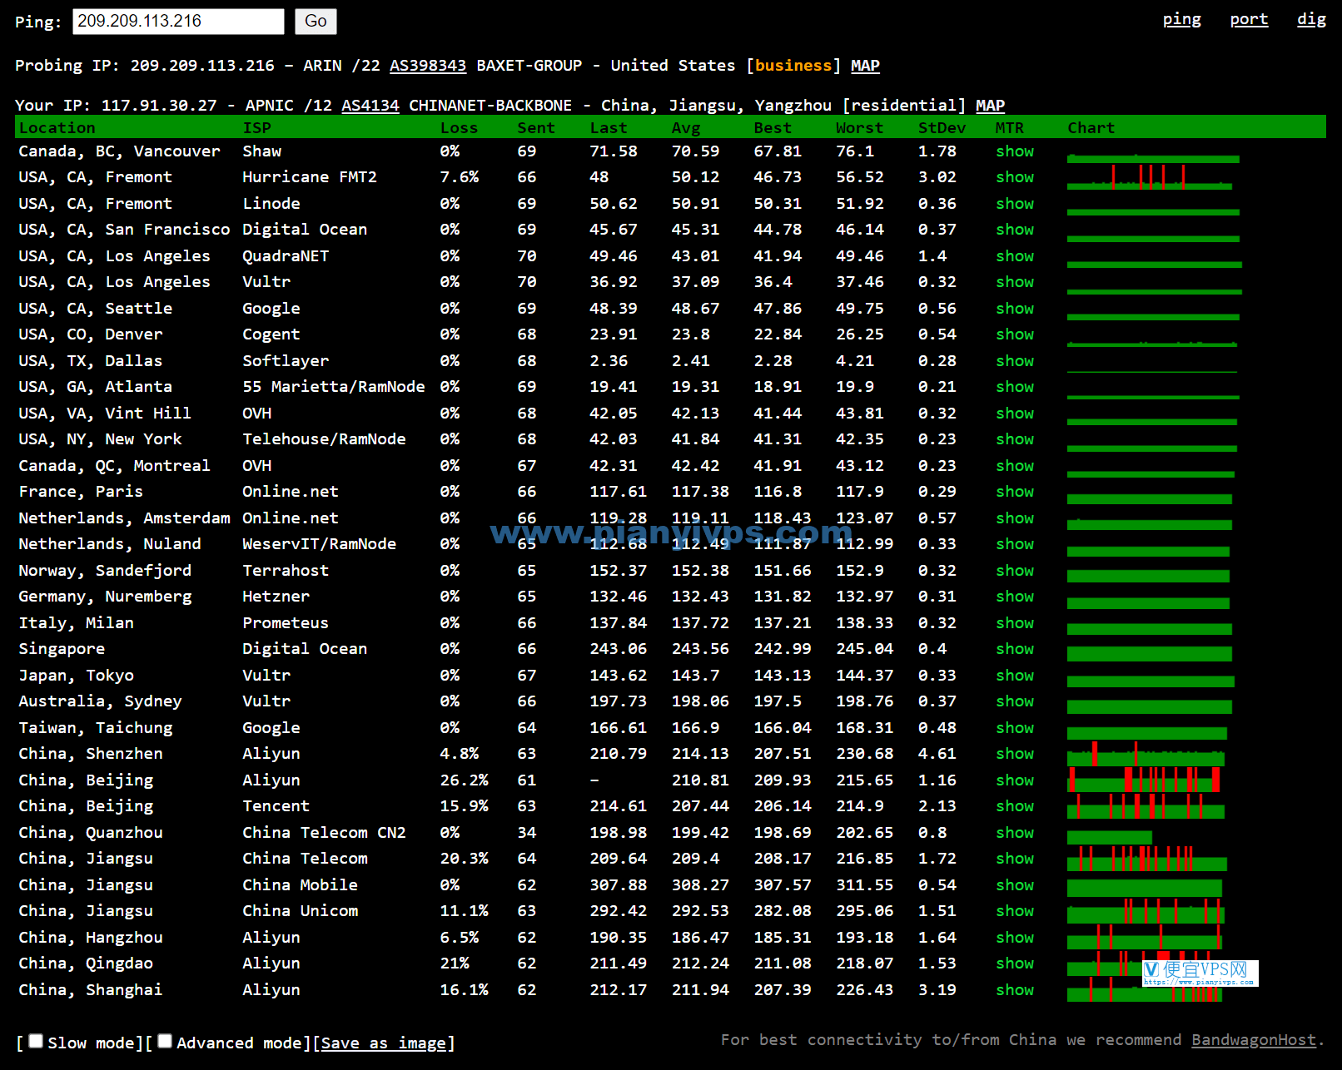Image resolution: width=1342 pixels, height=1070 pixels.
Task: Show MTR for Beijing Tencent
Action: [1015, 806]
